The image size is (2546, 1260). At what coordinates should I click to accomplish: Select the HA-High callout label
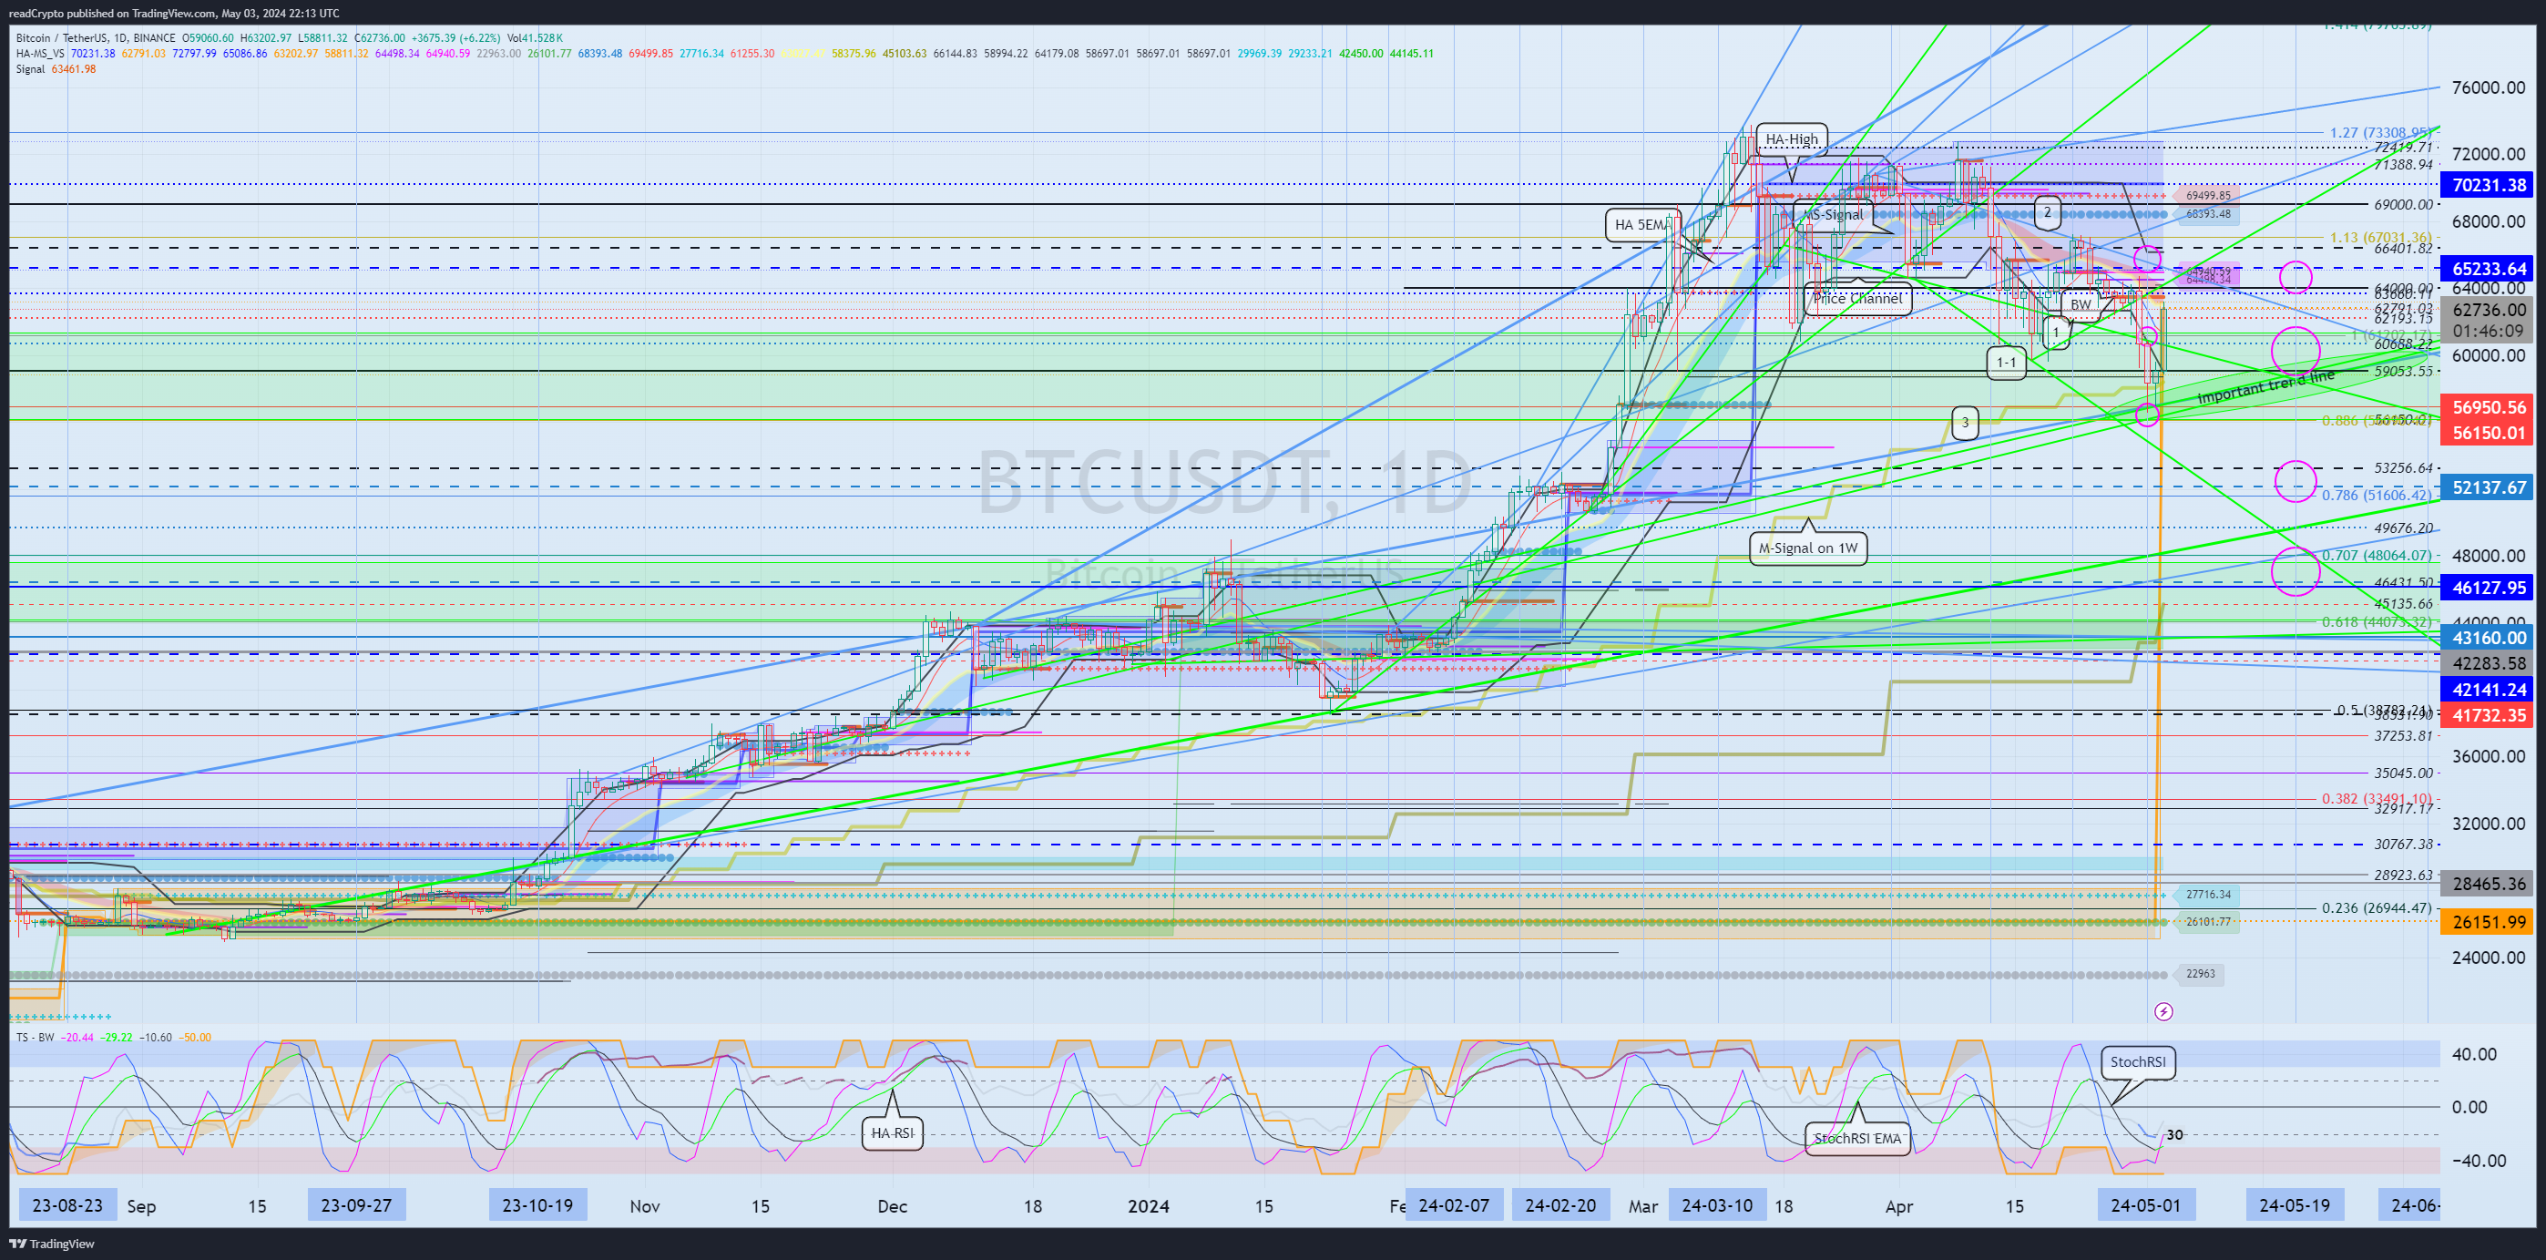coord(1791,139)
